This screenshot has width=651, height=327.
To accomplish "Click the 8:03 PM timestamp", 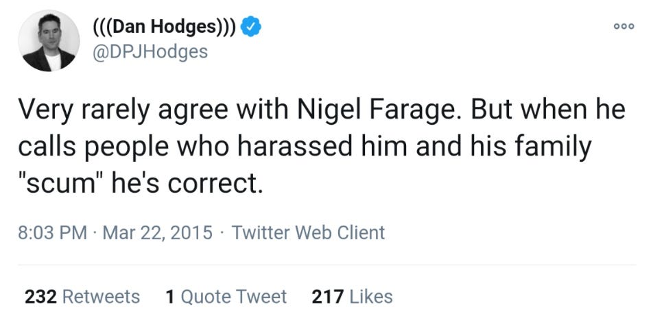I will coord(51,233).
